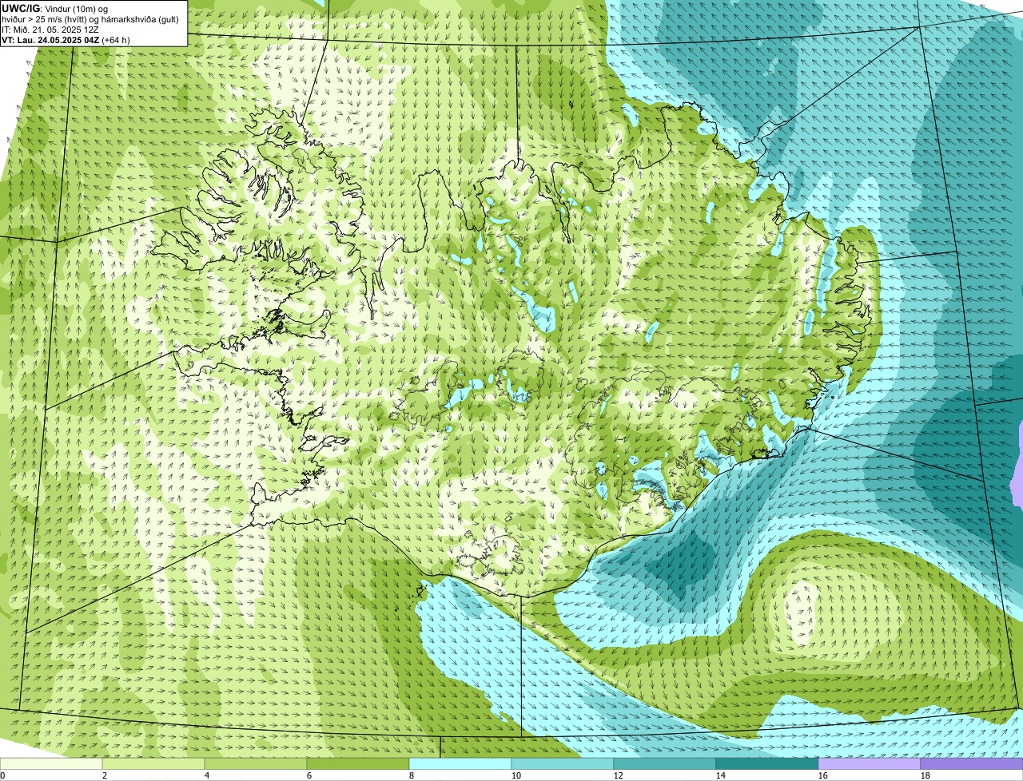Click the "12" scale label
The width and height of the screenshot is (1023, 781).
[619, 775]
